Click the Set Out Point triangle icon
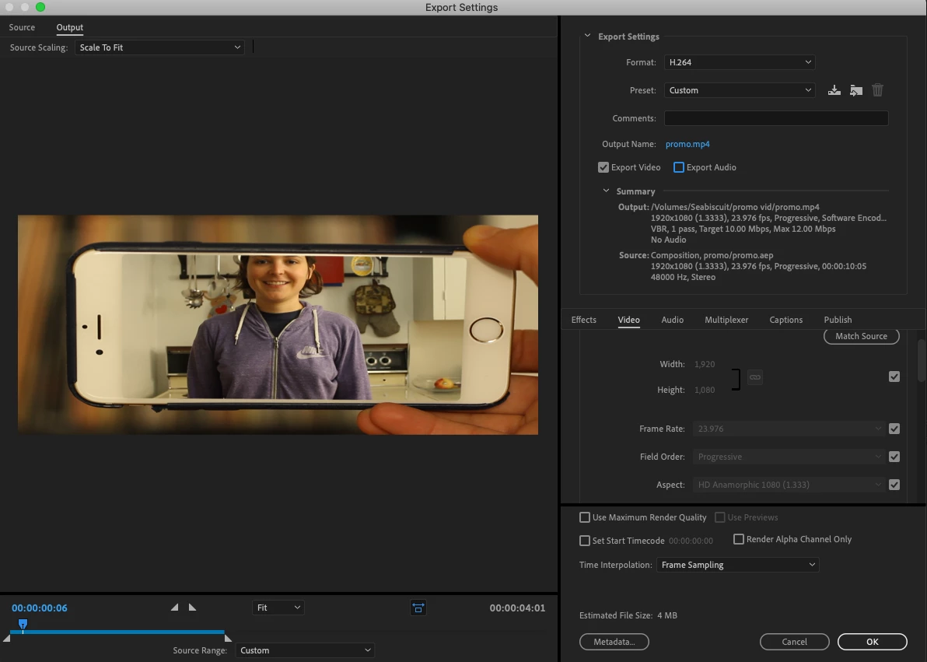927x662 pixels. click(192, 608)
